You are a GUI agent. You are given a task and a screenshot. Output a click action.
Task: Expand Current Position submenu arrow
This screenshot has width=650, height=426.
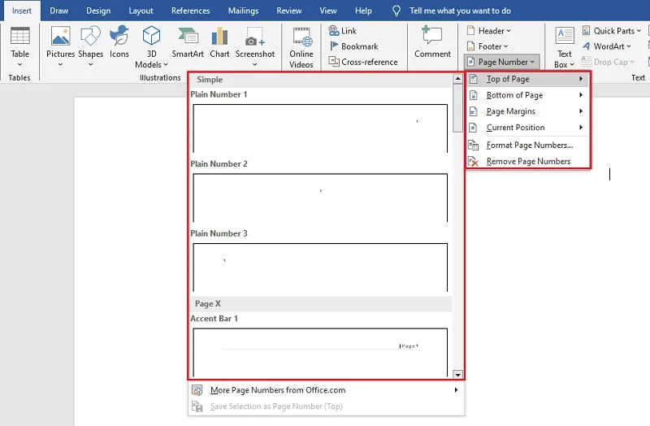[581, 128]
